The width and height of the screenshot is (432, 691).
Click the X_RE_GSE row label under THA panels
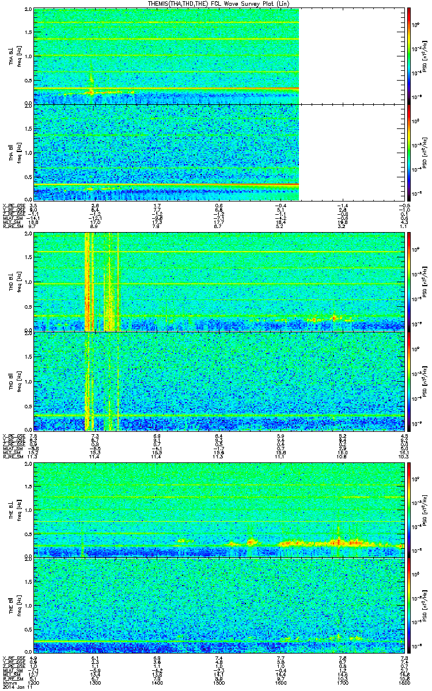tap(13, 205)
